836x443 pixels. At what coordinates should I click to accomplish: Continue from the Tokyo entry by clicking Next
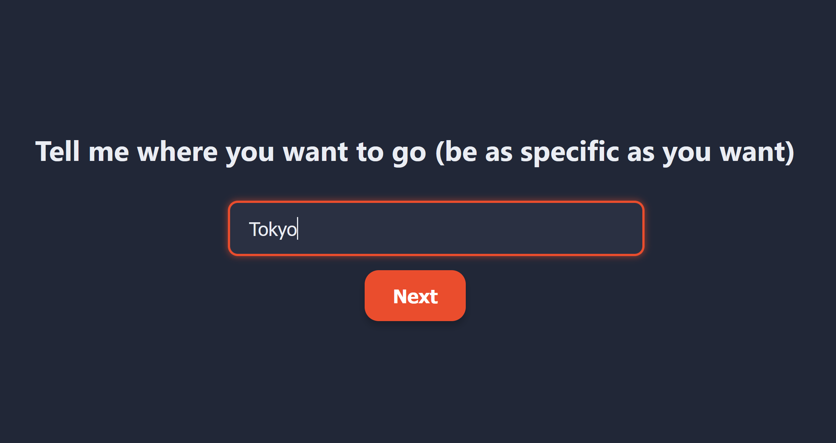pyautogui.click(x=415, y=295)
